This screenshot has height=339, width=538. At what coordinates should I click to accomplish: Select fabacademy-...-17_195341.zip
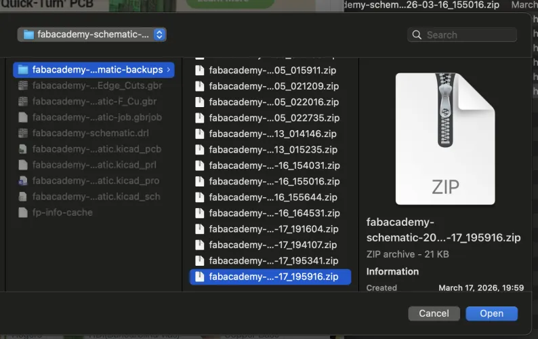click(270, 260)
